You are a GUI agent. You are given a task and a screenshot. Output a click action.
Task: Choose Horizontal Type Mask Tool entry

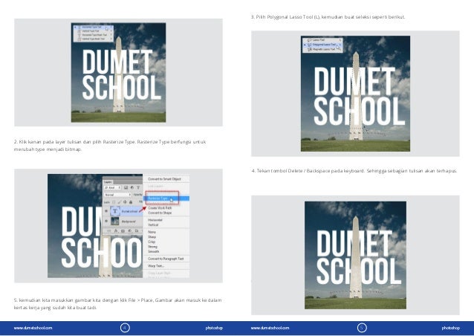click(92, 35)
